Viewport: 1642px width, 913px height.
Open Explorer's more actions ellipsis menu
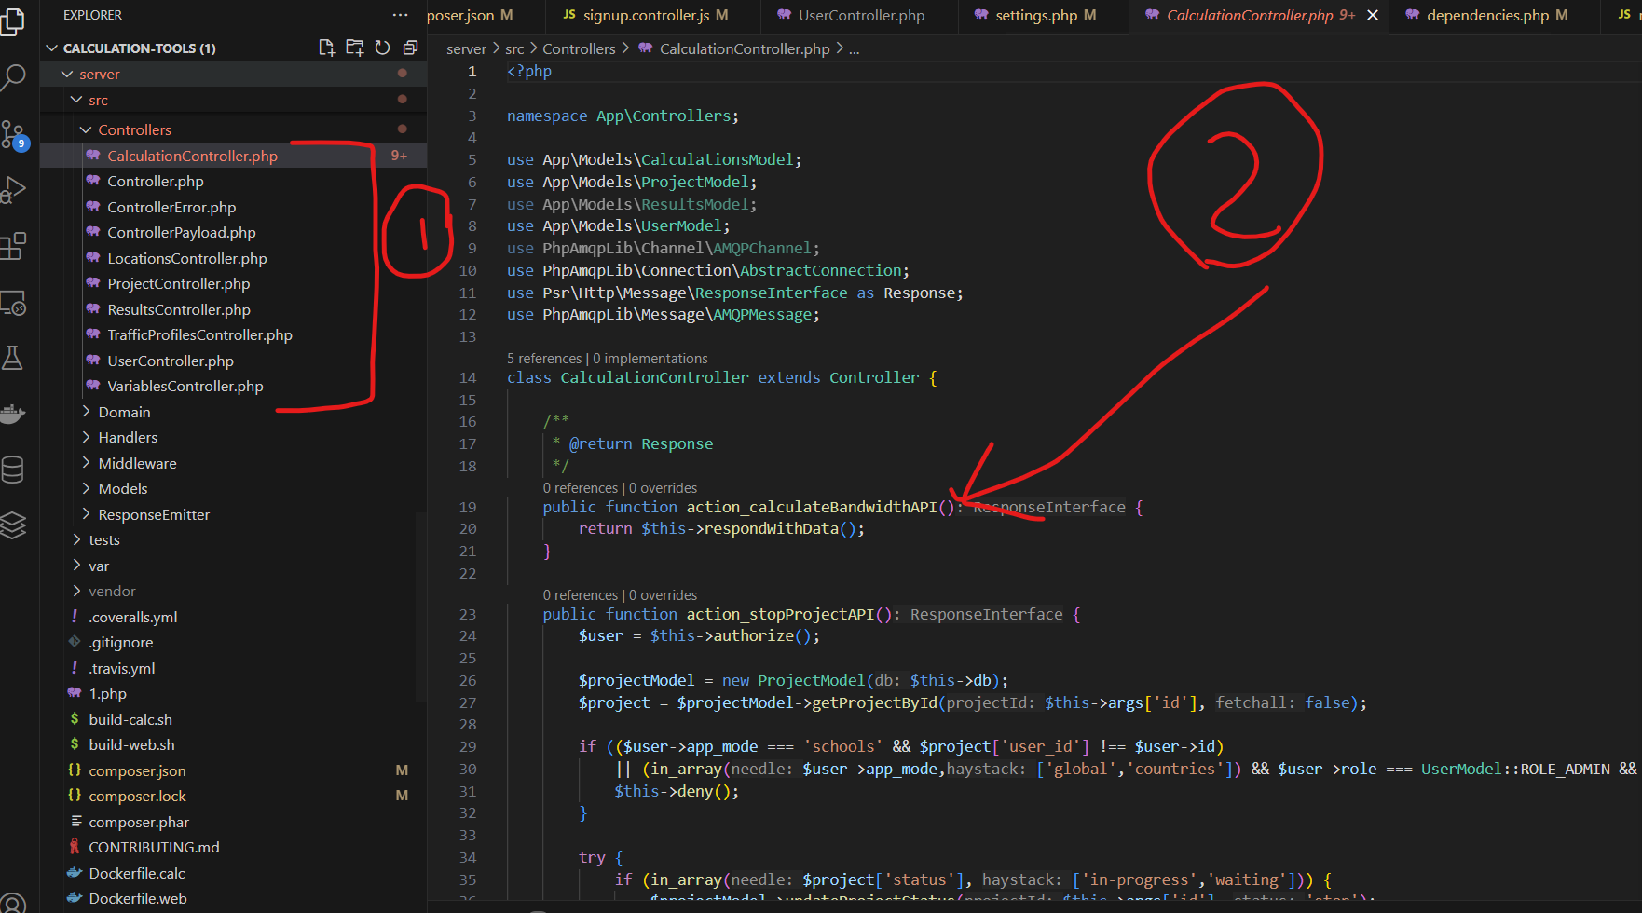400,15
